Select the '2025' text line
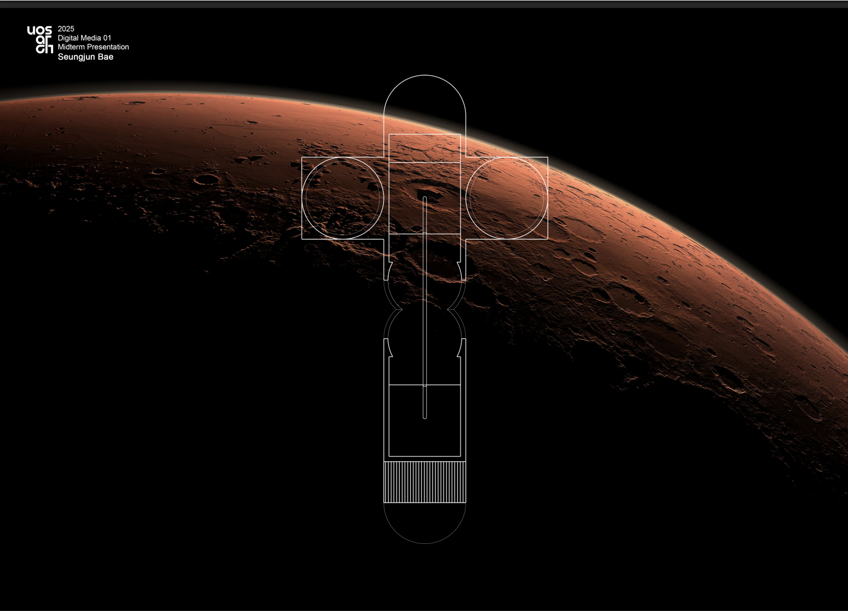This screenshot has height=611, width=848. (66, 29)
